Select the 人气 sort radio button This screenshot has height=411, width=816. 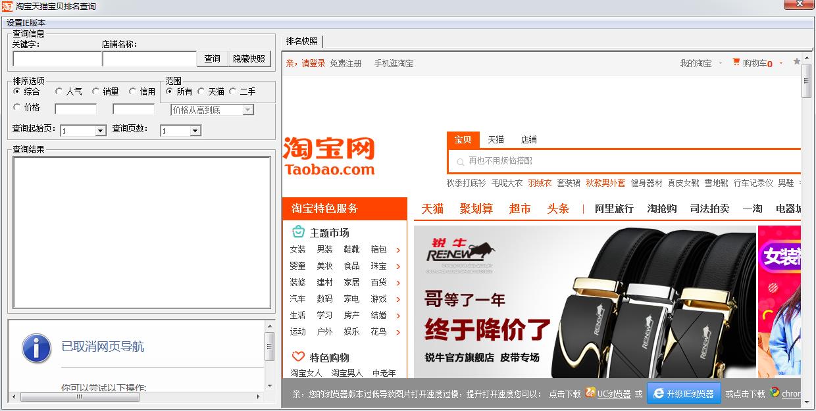click(x=59, y=91)
